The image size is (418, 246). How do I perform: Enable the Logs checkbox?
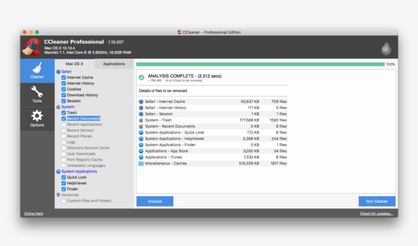point(63,142)
